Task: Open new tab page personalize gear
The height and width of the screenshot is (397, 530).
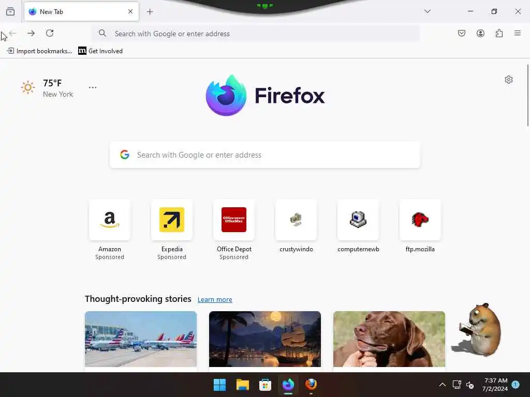Action: click(509, 80)
